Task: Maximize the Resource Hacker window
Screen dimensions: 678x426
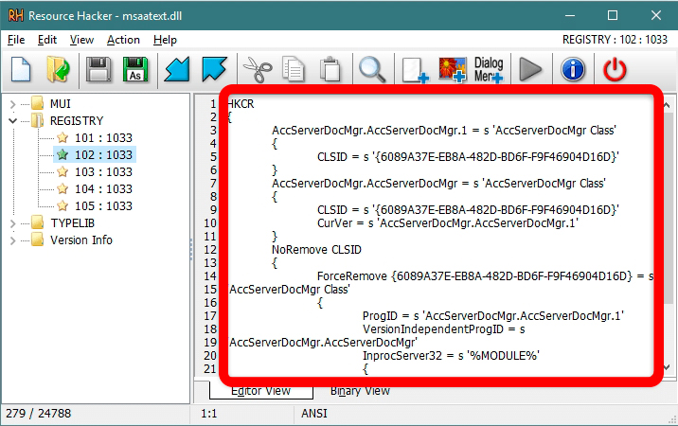Action: click(613, 15)
